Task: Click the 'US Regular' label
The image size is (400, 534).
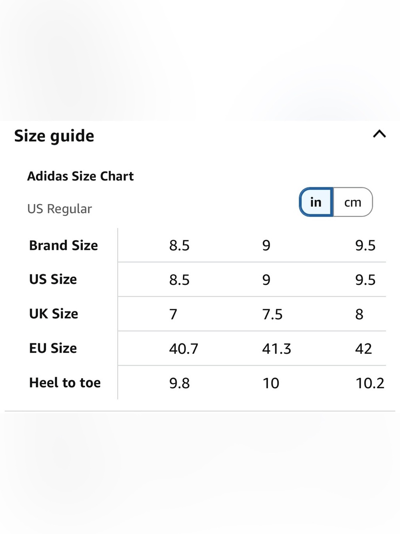Action: (x=60, y=209)
